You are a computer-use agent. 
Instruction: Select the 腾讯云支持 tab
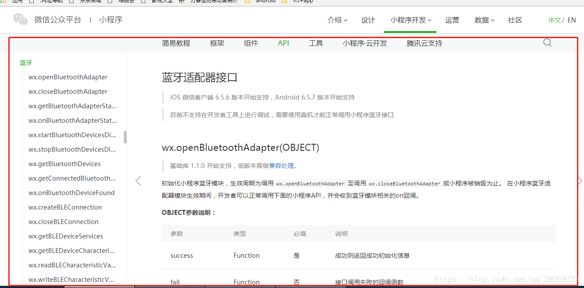pos(424,43)
